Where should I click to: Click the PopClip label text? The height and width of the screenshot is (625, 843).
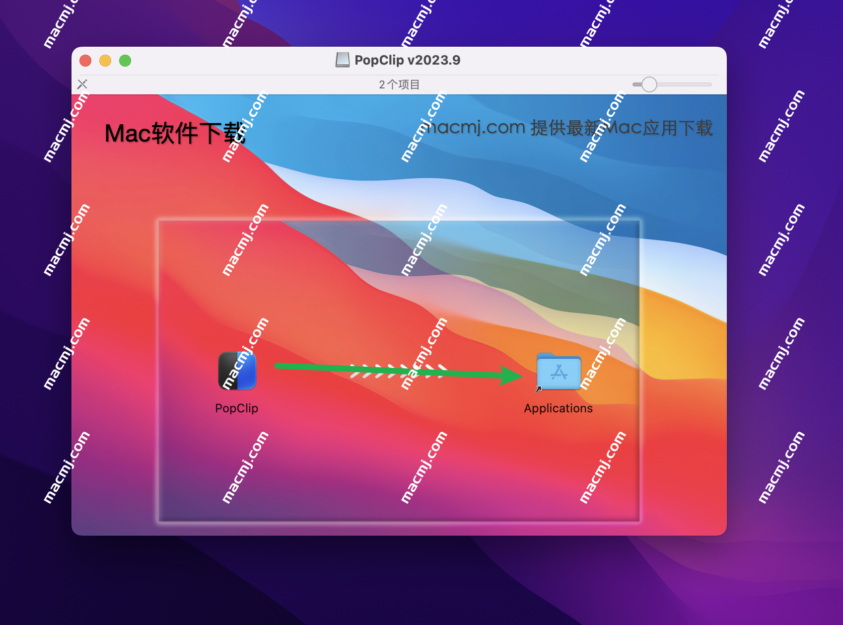click(x=236, y=408)
